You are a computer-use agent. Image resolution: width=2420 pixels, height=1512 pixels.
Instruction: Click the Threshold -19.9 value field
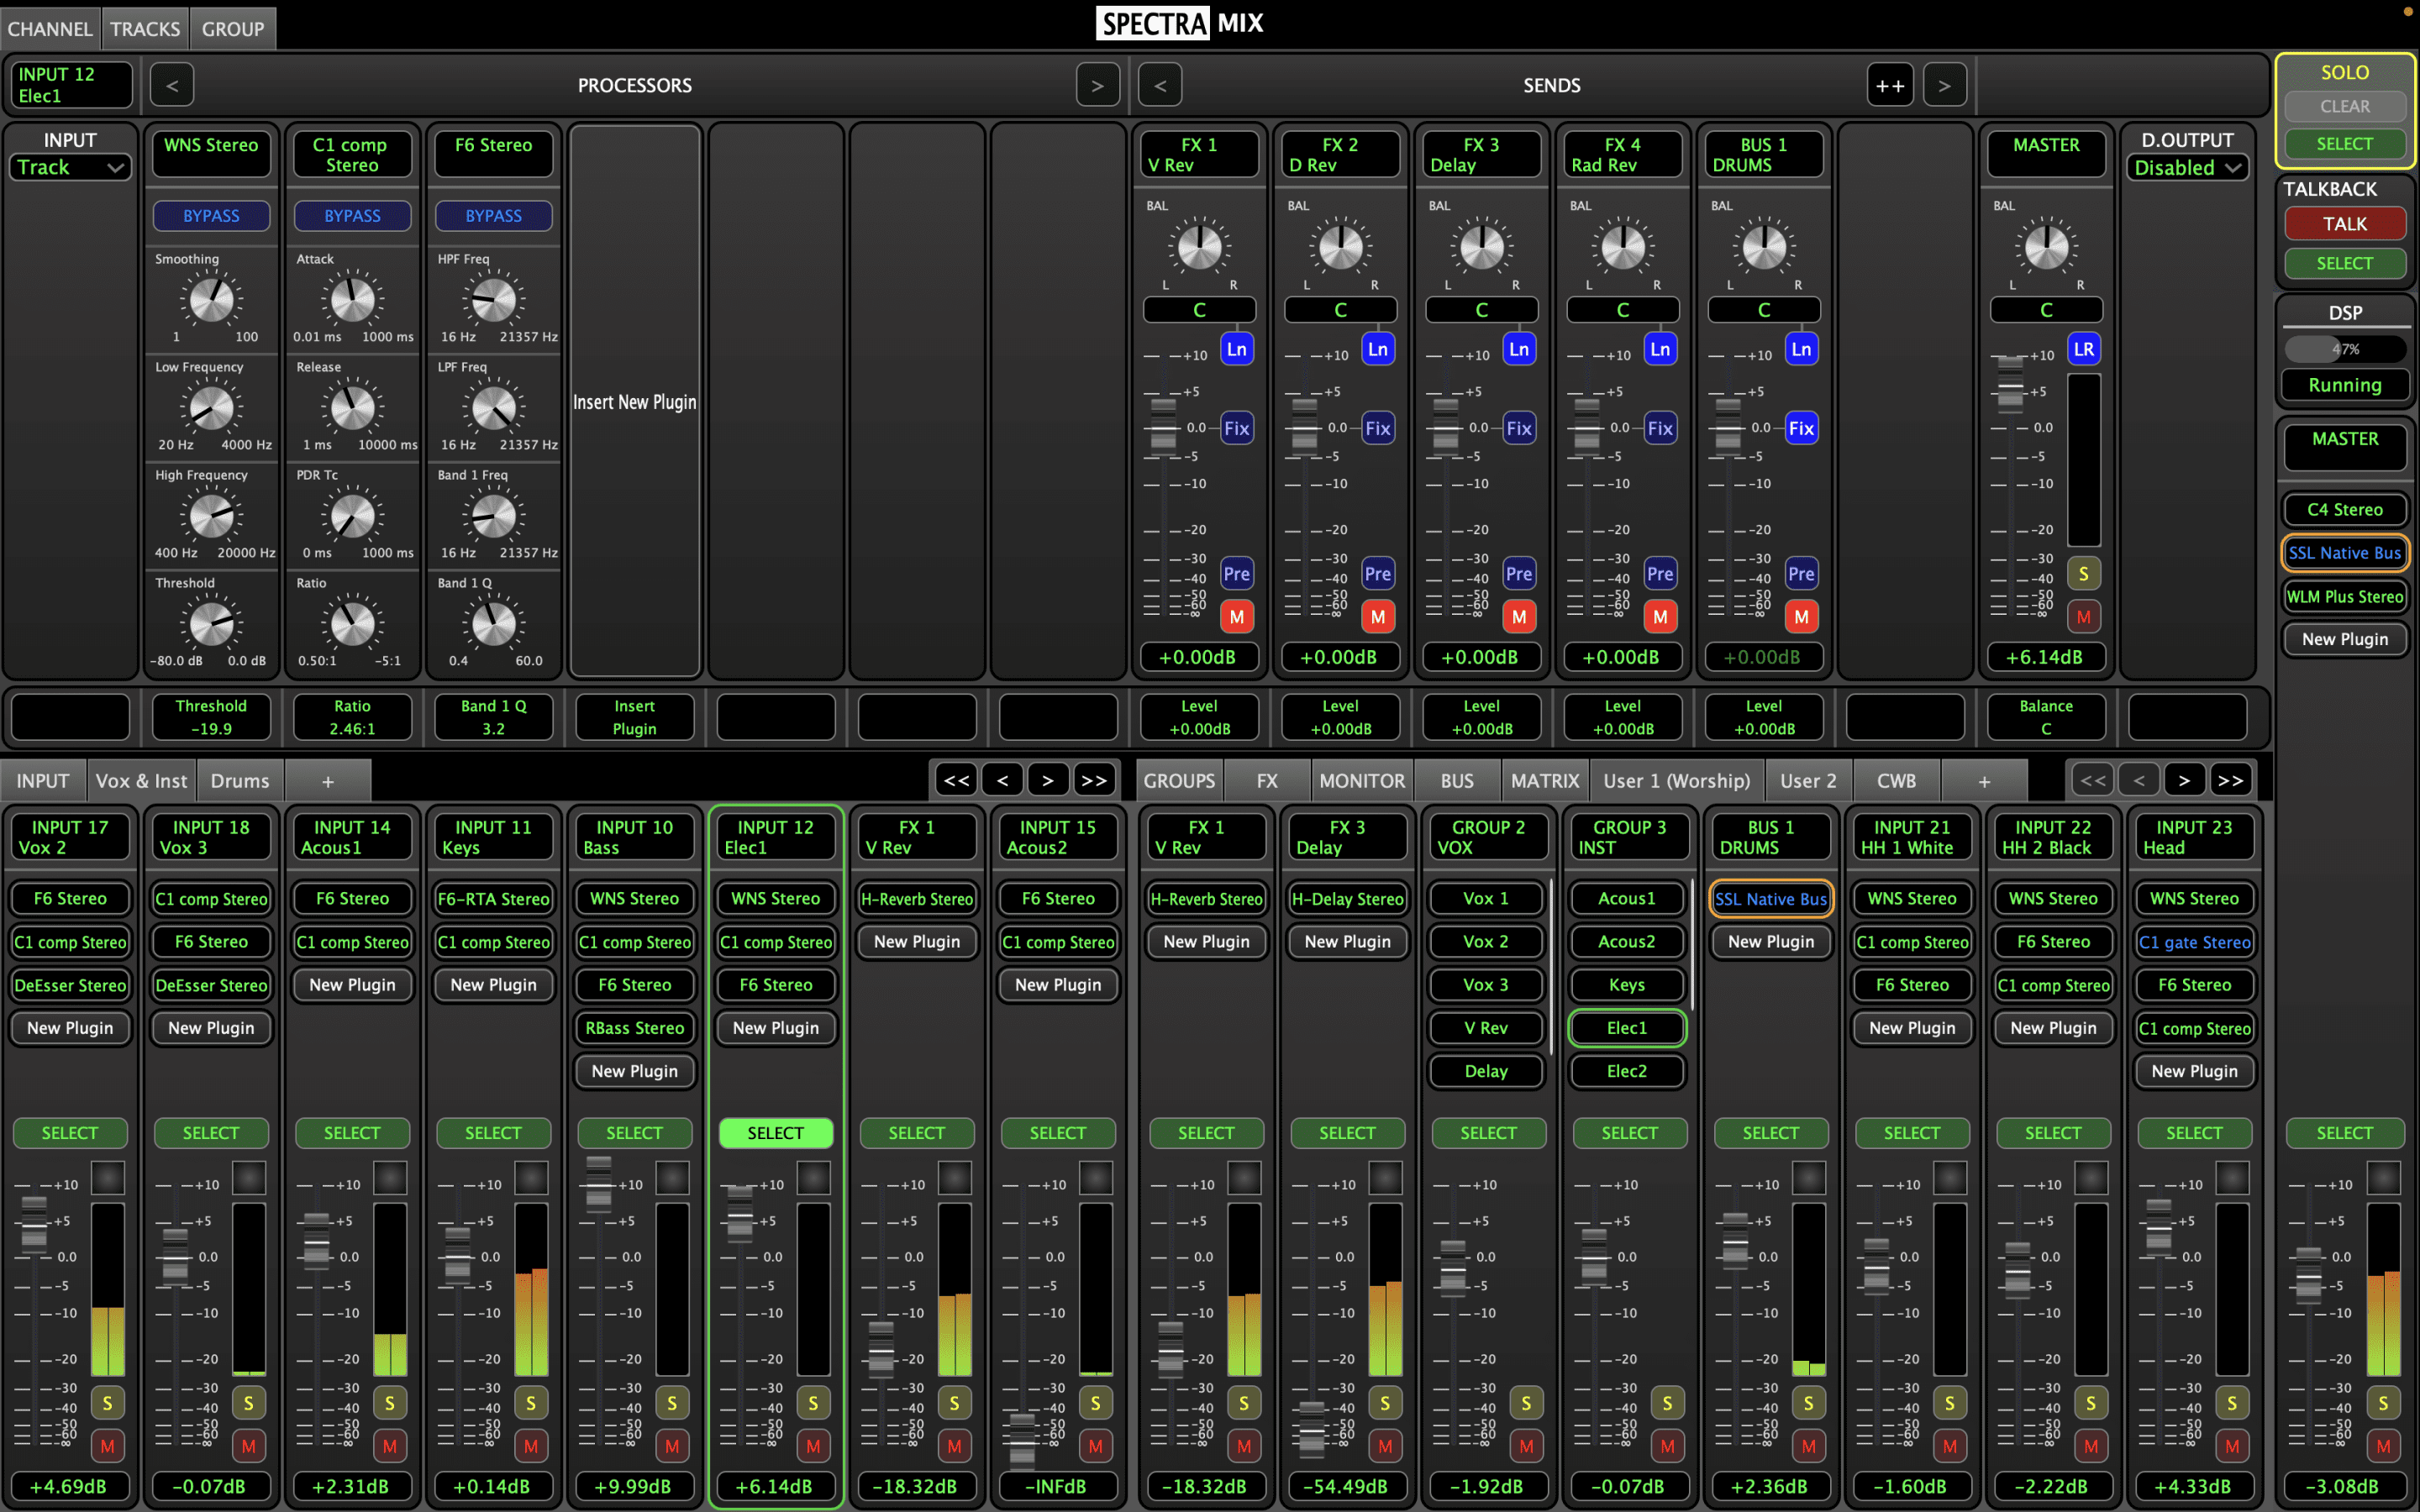tap(211, 717)
